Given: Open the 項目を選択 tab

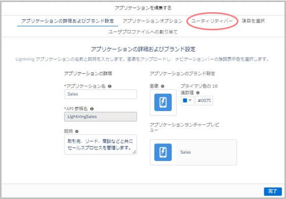Looking at the screenshot, I should [x=253, y=21].
